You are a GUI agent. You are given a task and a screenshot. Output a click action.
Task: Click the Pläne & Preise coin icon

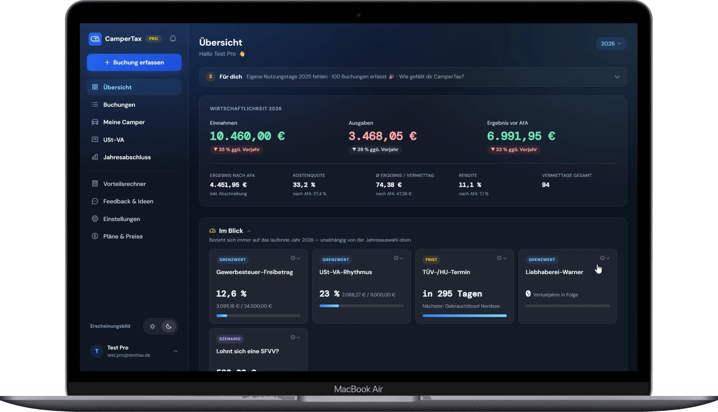(x=95, y=236)
